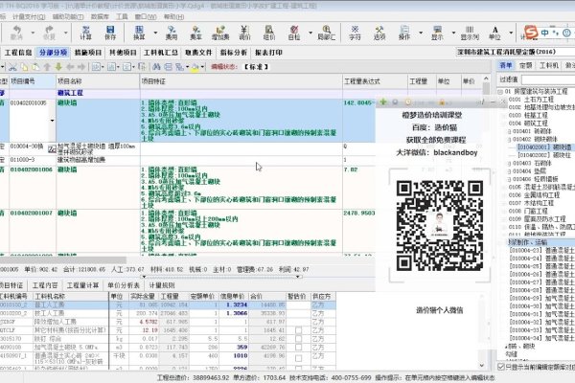Viewport: 575px width, 383px height.
Task: Open the 操作 dropdown arrow
Action: pos(421,33)
